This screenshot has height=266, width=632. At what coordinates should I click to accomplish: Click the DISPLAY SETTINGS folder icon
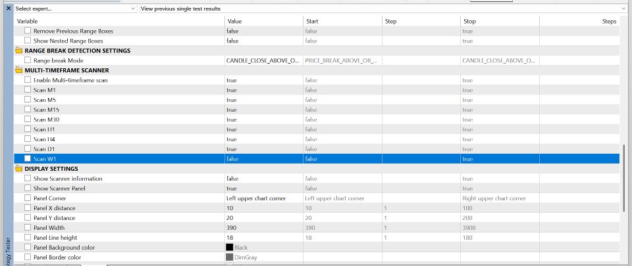18,169
